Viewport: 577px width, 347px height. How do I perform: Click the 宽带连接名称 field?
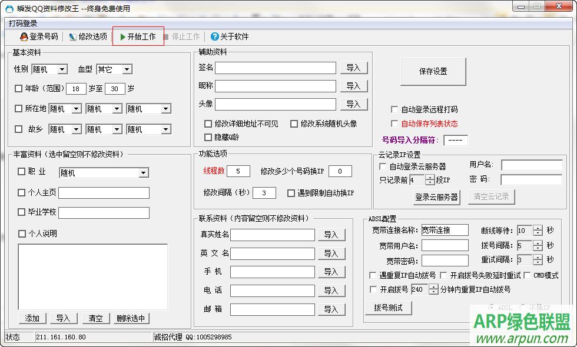pos(445,231)
